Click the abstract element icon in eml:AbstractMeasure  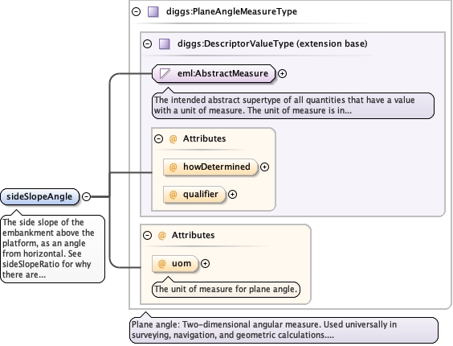click(165, 73)
